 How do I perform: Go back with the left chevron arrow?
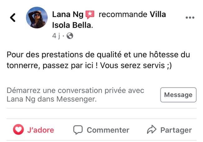point(13,17)
